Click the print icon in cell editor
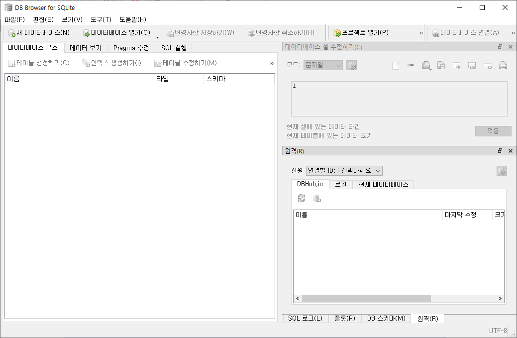 pyautogui.click(x=503, y=65)
